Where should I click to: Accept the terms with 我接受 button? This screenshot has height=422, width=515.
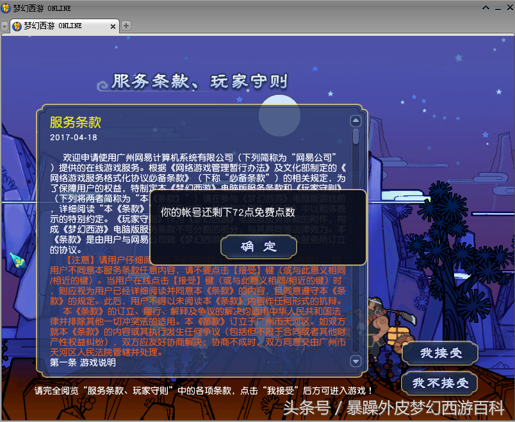(441, 353)
